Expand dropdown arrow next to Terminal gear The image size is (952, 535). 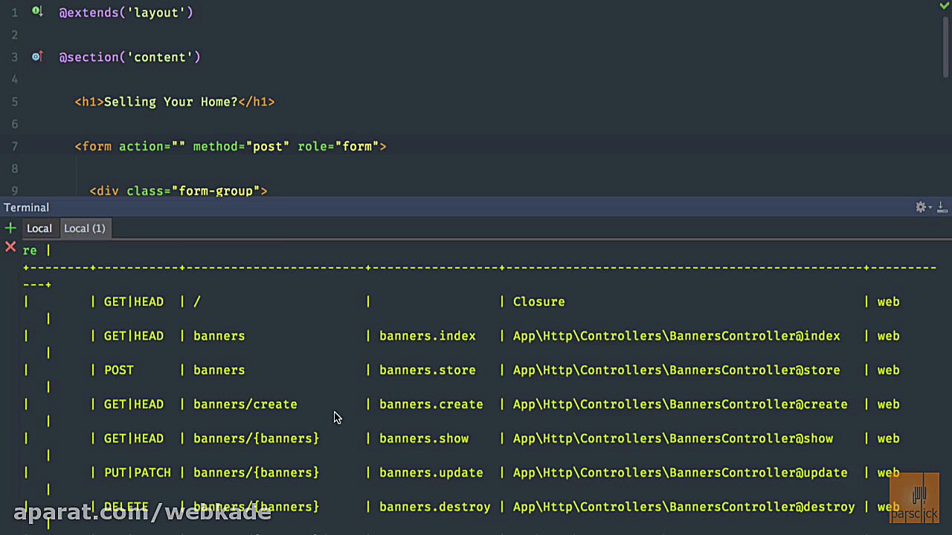pyautogui.click(x=930, y=208)
